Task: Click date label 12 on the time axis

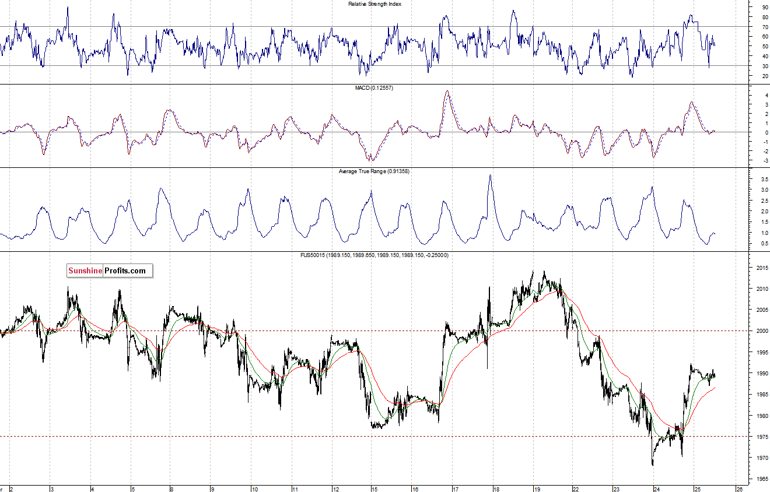Action: point(335,489)
